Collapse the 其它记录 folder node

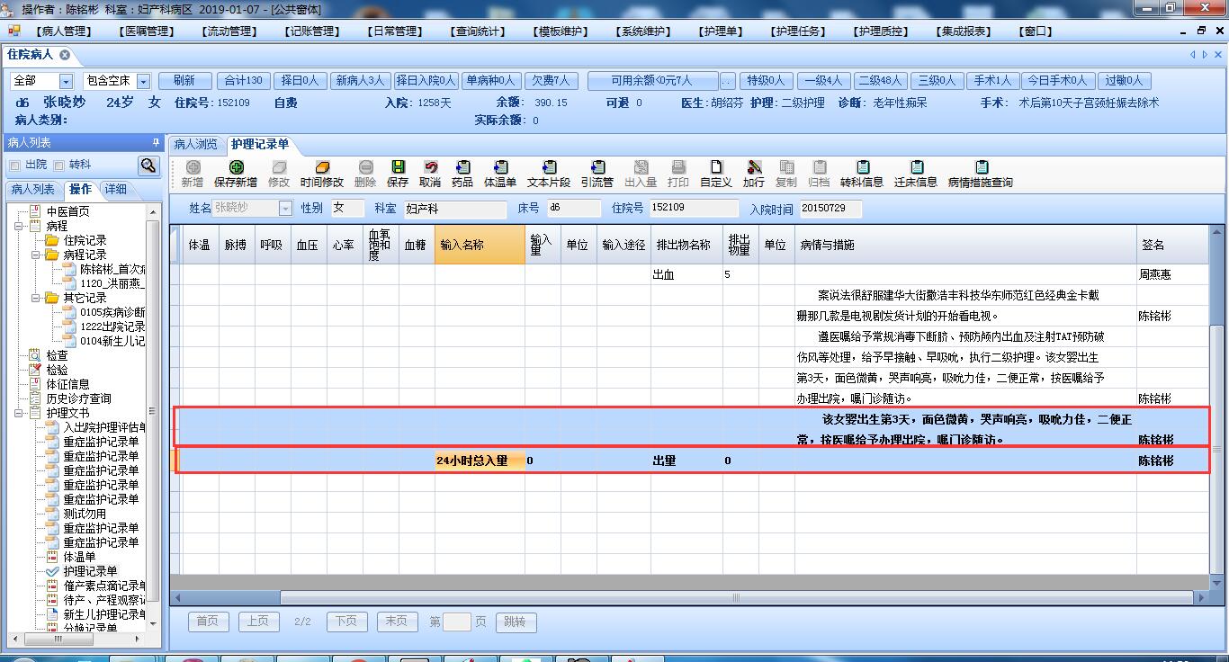[36, 298]
